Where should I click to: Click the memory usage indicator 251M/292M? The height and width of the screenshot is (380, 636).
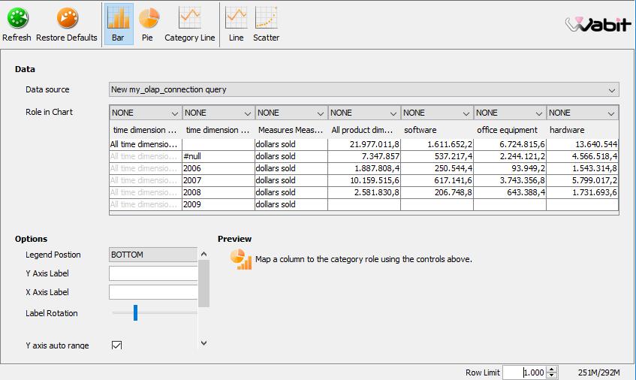(x=598, y=372)
